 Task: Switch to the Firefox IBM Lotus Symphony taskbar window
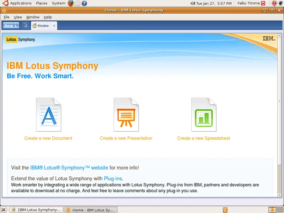point(36,210)
